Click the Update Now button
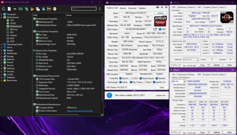237x135 pixels. [x=160, y=95]
